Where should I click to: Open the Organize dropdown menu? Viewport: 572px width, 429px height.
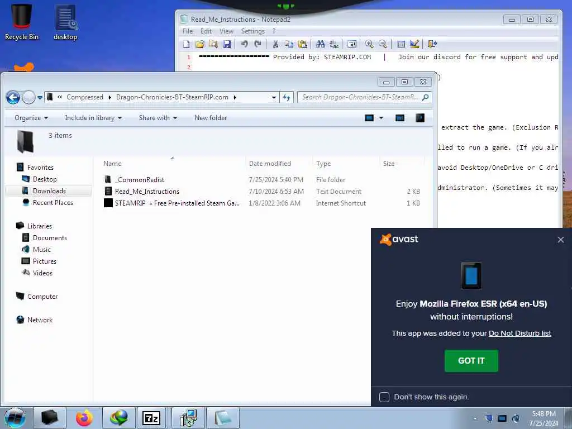point(31,118)
